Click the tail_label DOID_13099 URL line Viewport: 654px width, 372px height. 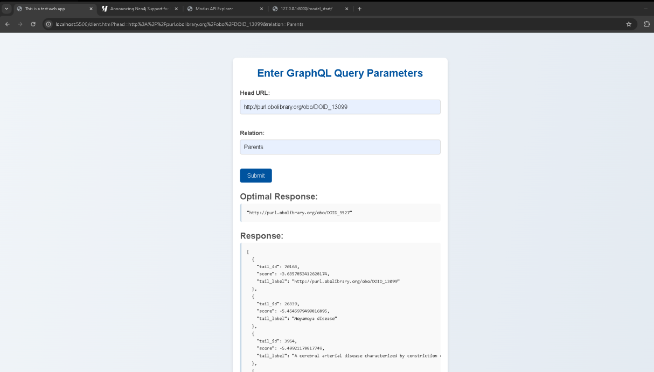[x=329, y=282]
